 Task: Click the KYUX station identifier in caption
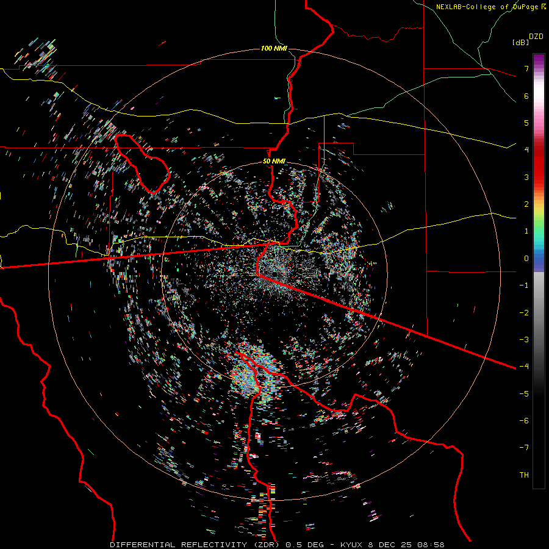pos(353,545)
